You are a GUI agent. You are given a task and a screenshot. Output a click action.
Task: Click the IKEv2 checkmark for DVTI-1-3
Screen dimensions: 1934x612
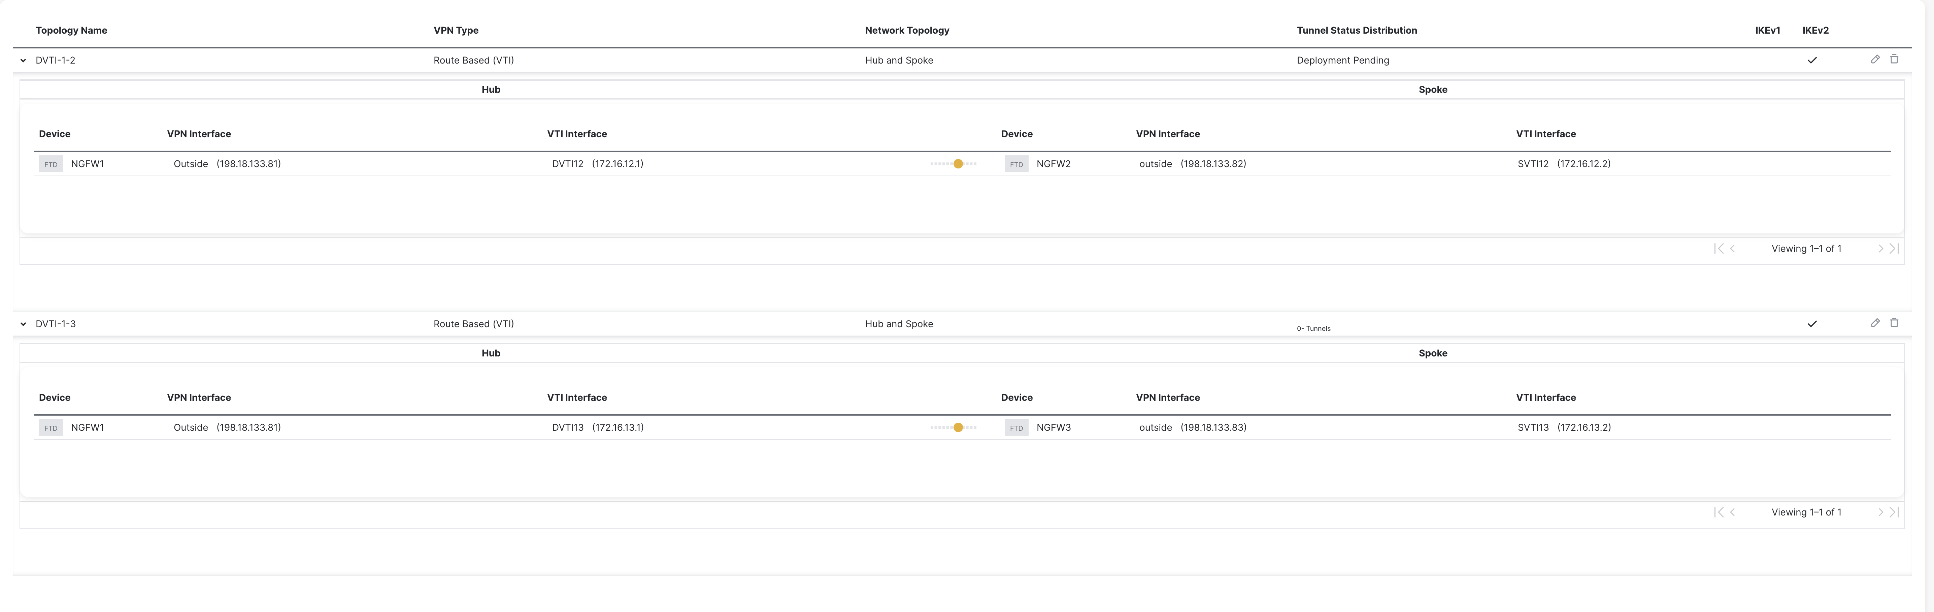[1812, 324]
